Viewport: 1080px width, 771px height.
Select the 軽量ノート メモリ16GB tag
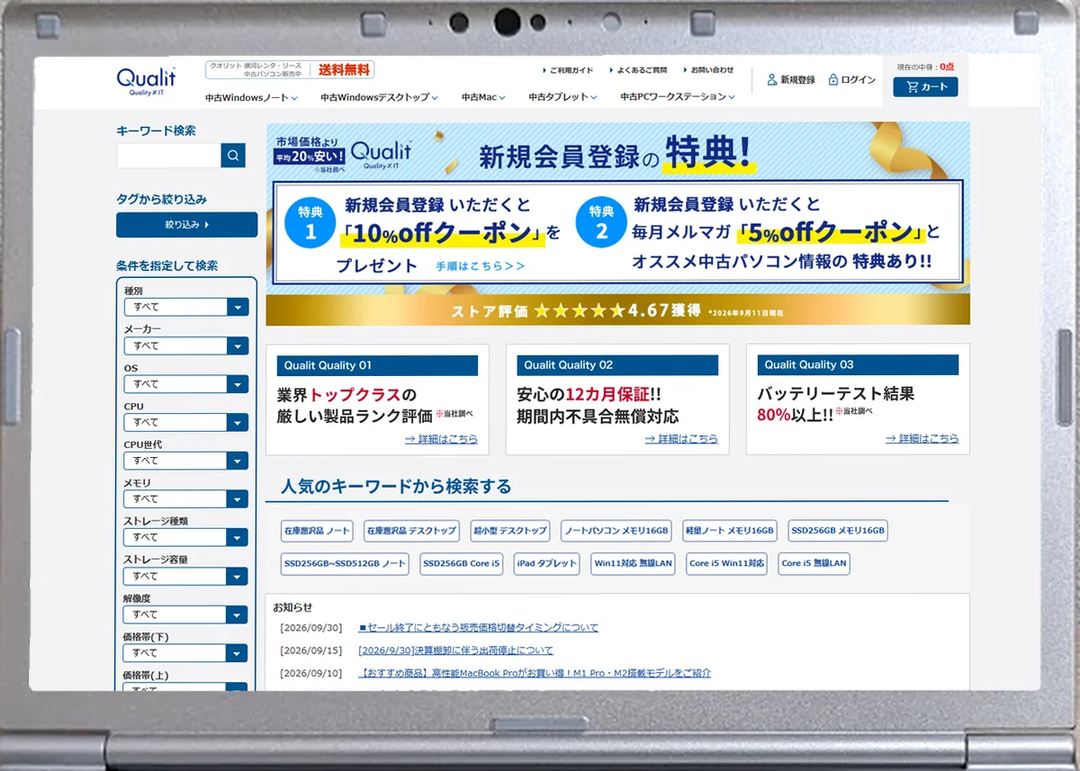[730, 531]
